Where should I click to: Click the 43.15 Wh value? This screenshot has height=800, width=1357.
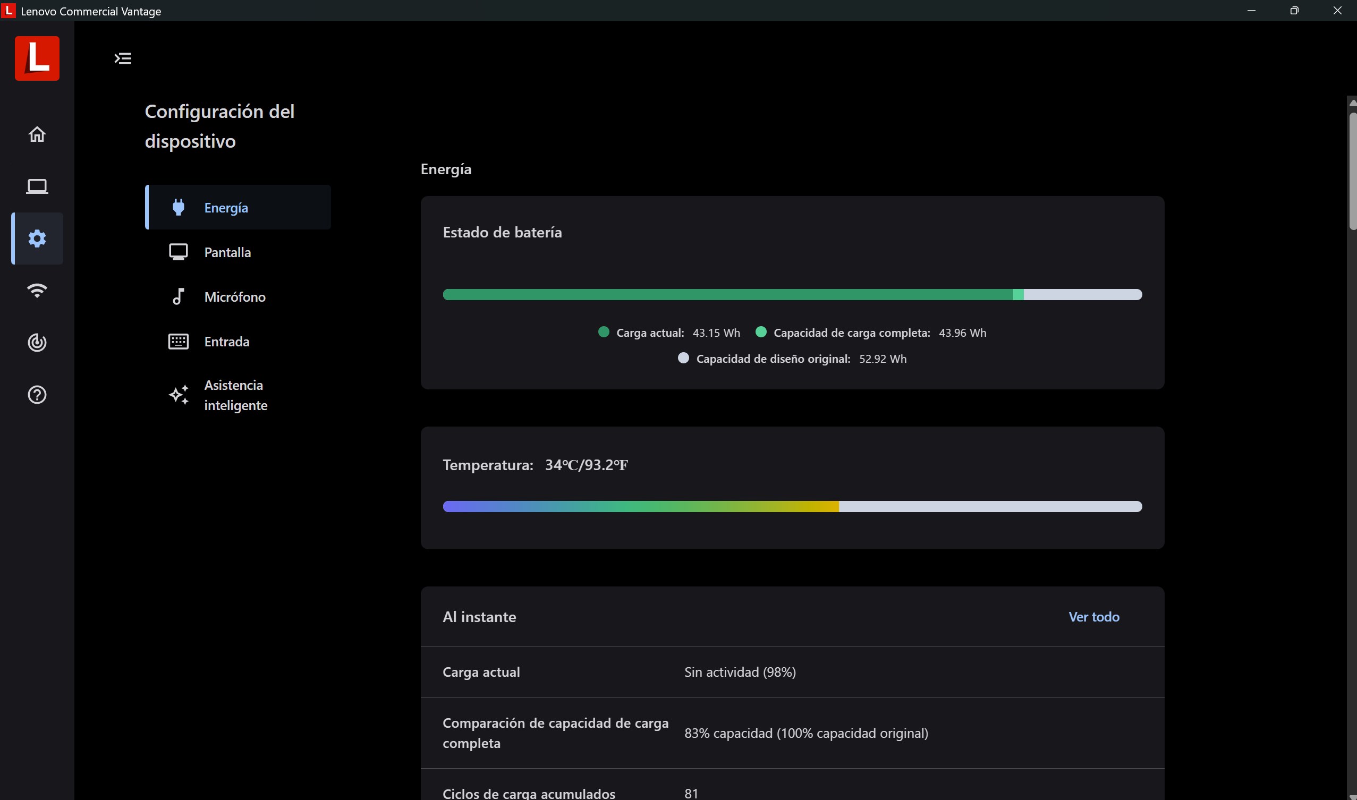click(716, 333)
